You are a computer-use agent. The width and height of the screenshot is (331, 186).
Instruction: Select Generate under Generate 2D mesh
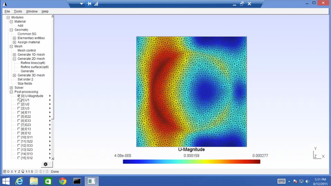pyautogui.click(x=27, y=71)
